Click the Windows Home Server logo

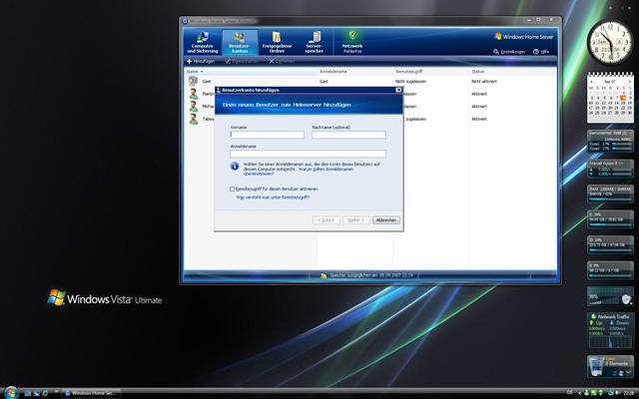pos(523,37)
